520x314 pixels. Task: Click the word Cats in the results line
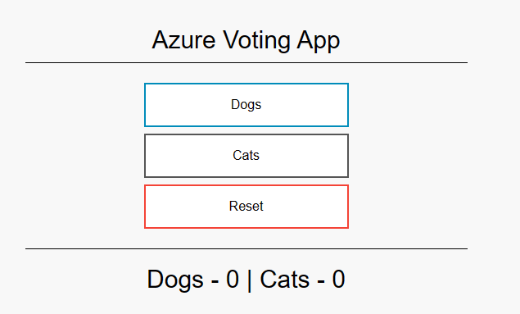click(x=285, y=280)
